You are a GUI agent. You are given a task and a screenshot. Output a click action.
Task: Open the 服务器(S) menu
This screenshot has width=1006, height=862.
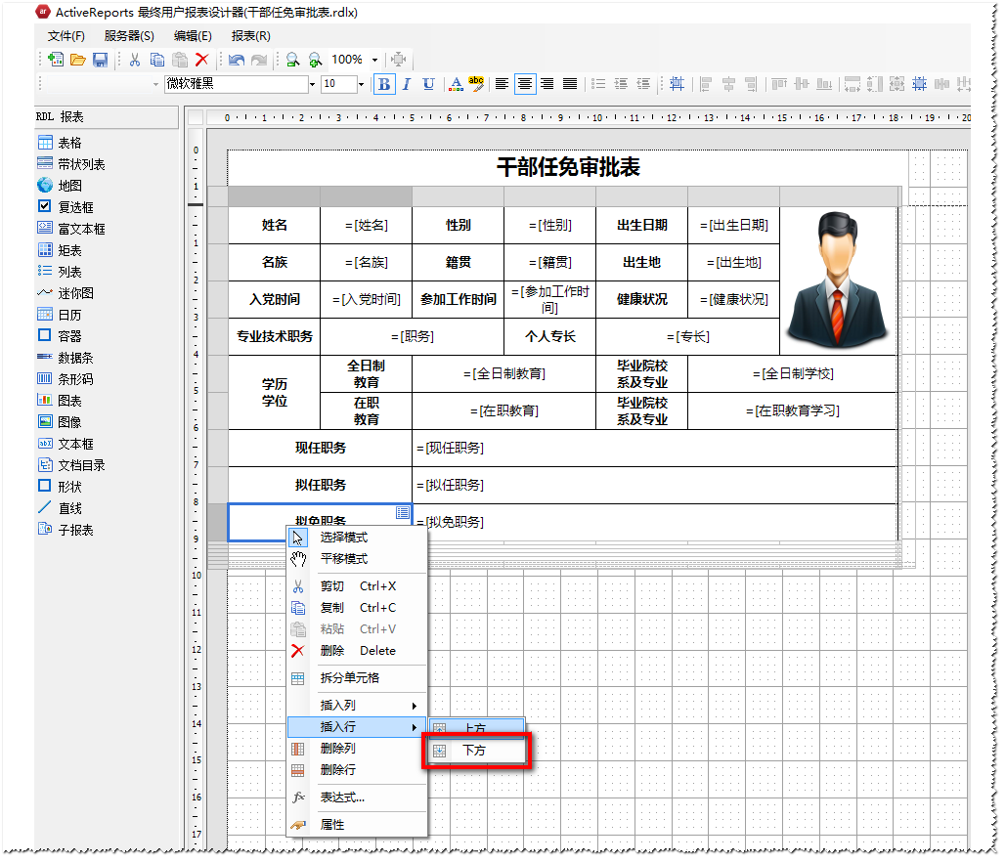click(129, 36)
